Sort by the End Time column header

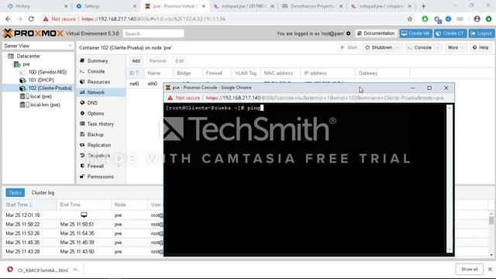click(84, 205)
